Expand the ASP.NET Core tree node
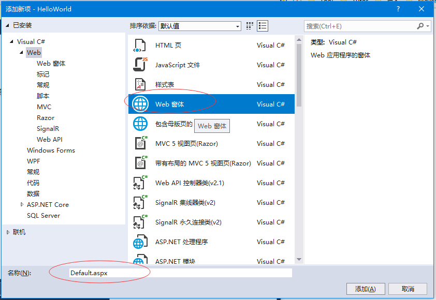The width and height of the screenshot is (436, 300). point(22,204)
